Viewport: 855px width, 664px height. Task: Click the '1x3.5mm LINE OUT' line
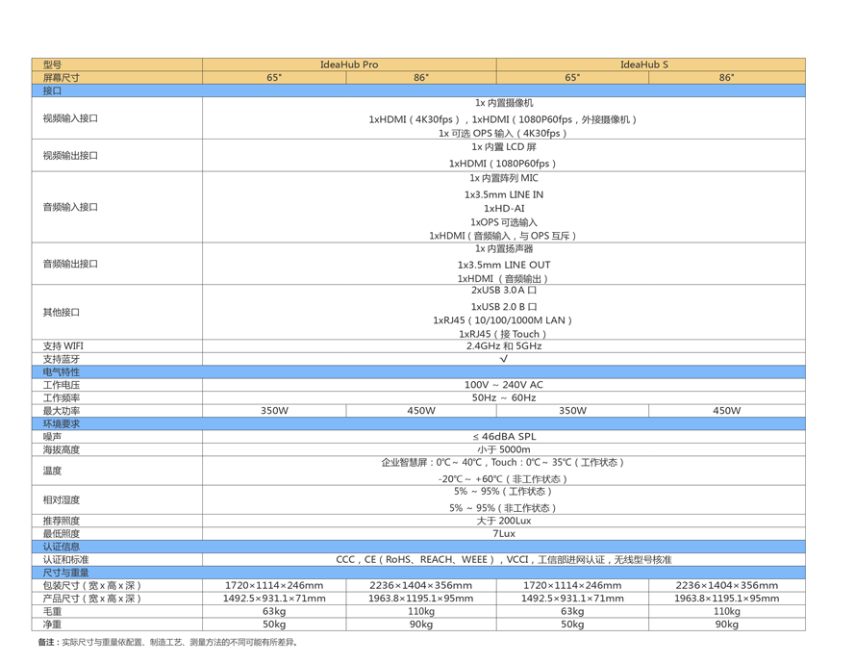pos(504,266)
